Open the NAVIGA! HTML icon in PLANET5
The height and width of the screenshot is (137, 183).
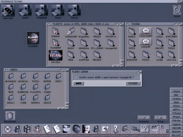[56, 55]
